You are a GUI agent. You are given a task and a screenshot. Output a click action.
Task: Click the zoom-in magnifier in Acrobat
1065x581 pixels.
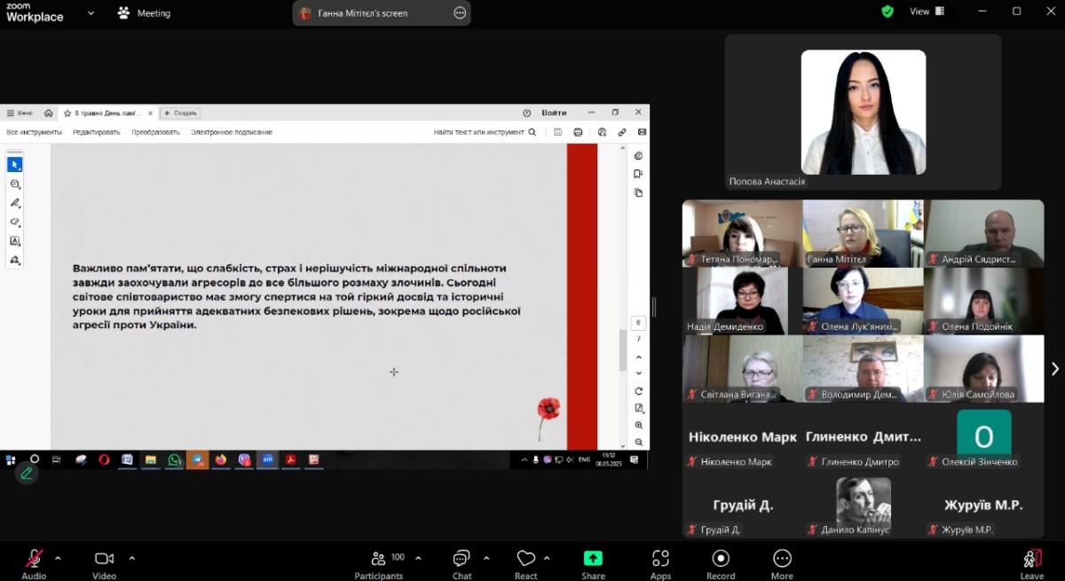point(638,425)
